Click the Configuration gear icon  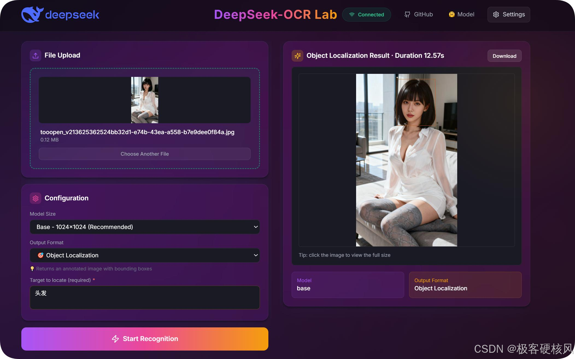coord(36,198)
